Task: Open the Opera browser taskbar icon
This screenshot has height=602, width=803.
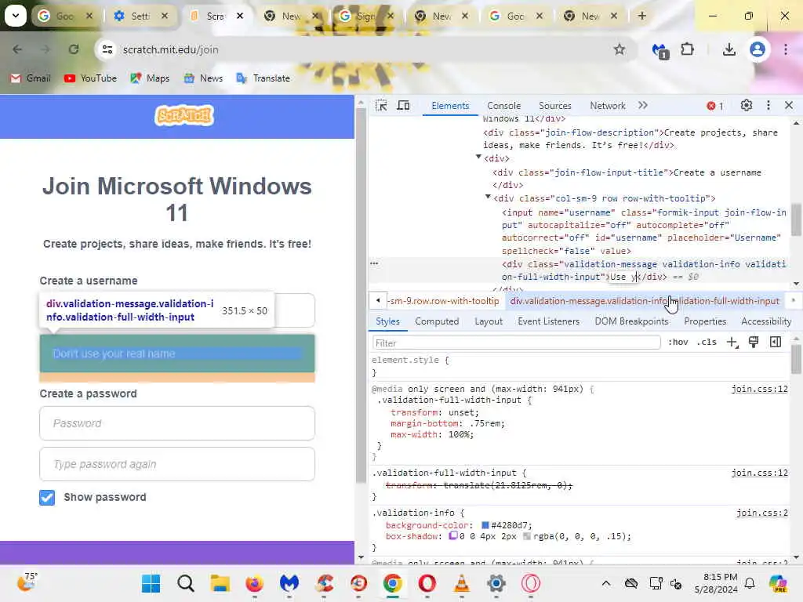Action: point(427,583)
